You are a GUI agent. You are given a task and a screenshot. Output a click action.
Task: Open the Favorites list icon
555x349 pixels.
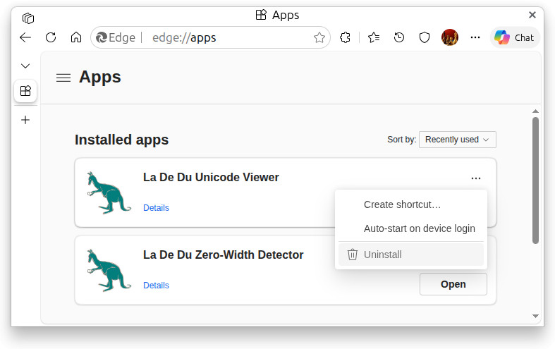(x=374, y=37)
